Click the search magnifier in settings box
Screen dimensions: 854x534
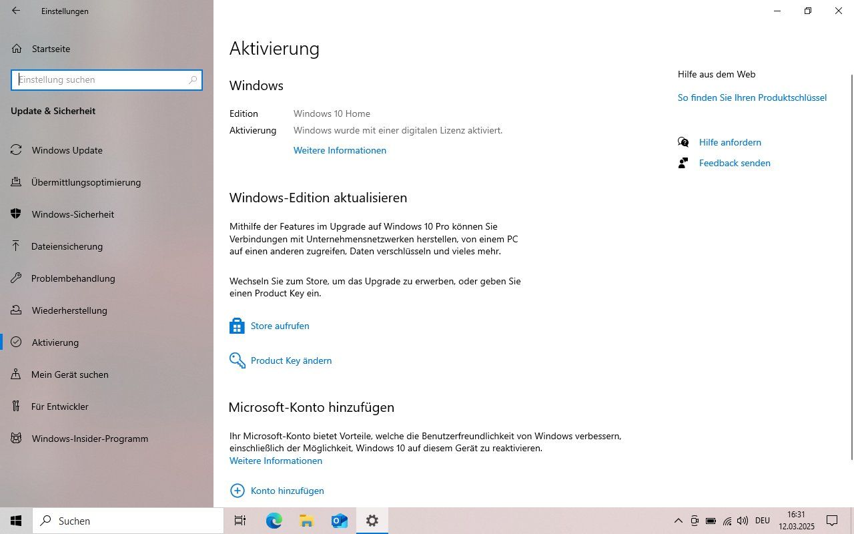(193, 79)
